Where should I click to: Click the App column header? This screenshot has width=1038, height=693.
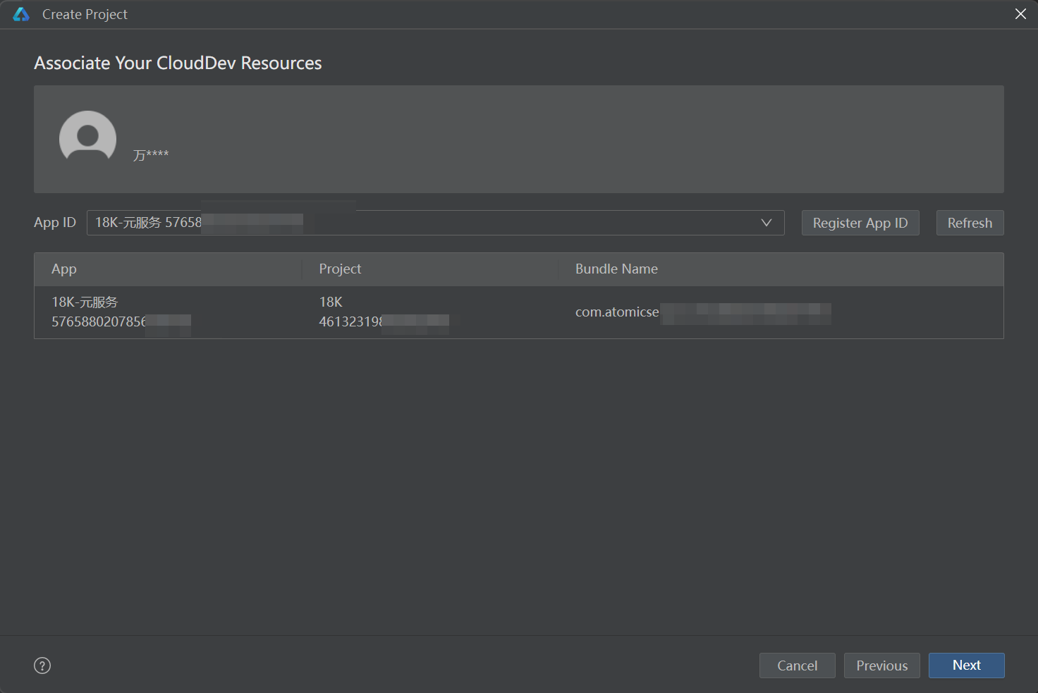coord(64,269)
